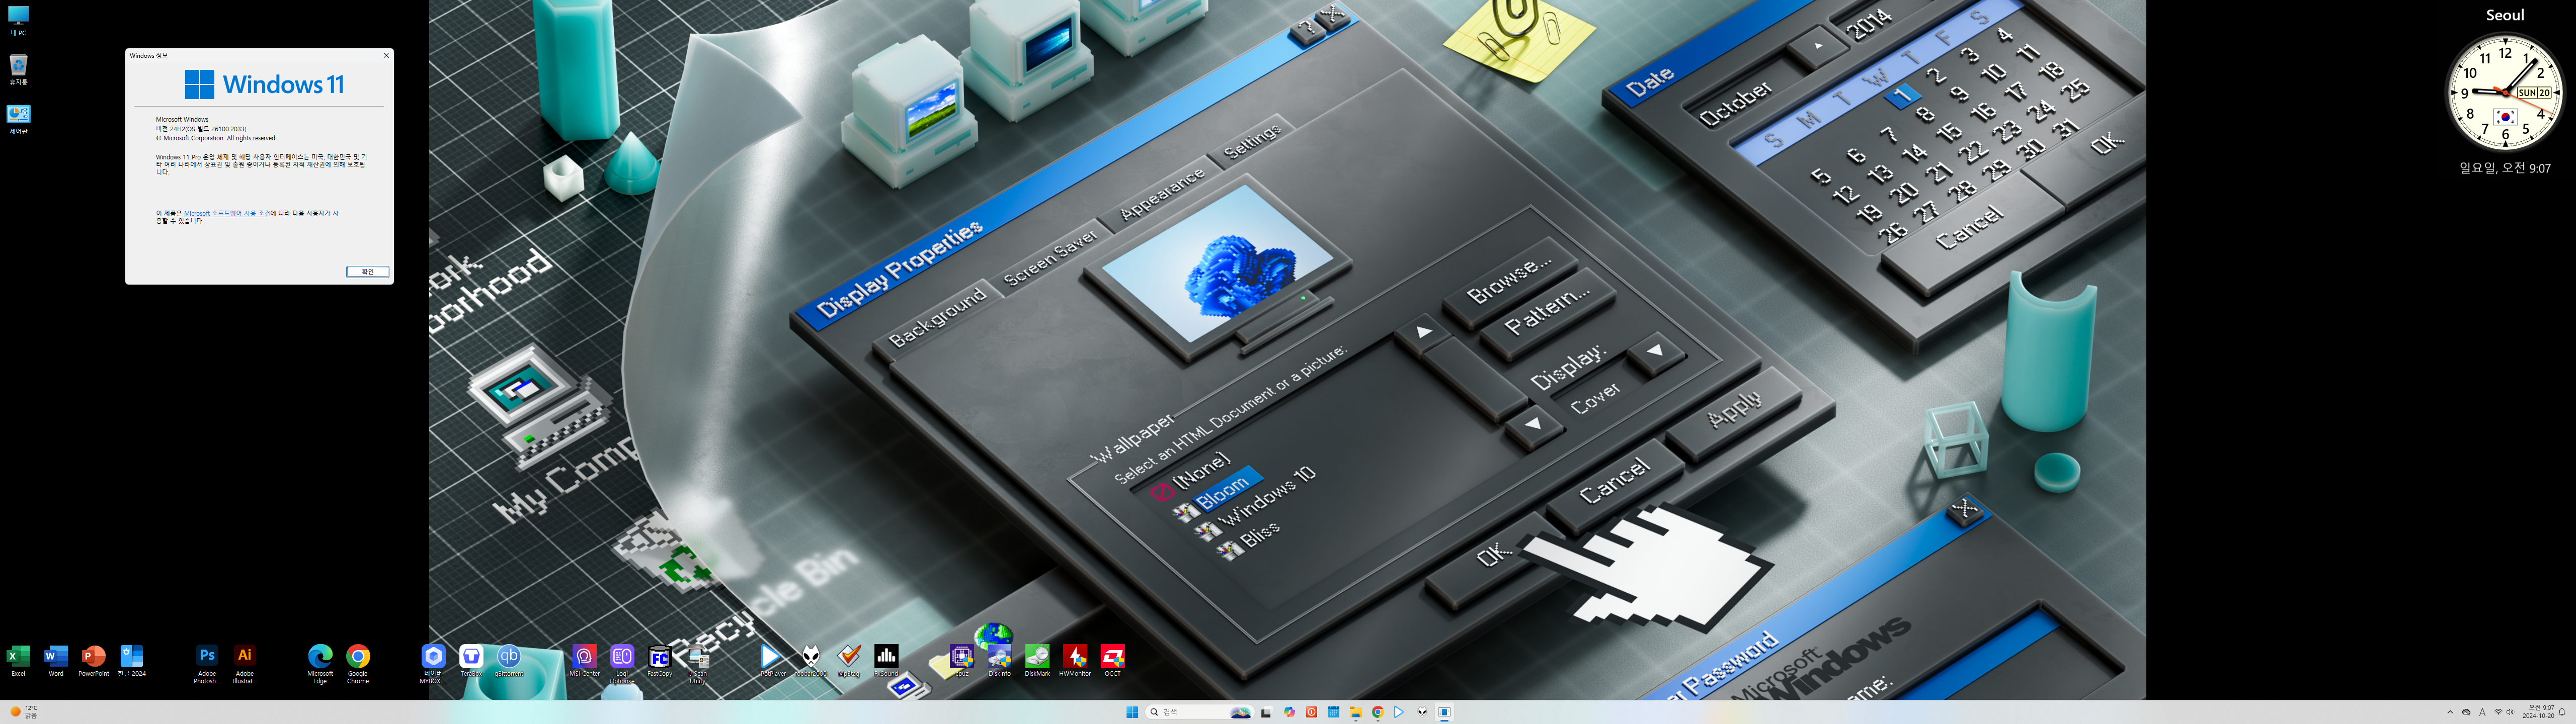Open the FxSound desktop shortcut

click(x=886, y=660)
